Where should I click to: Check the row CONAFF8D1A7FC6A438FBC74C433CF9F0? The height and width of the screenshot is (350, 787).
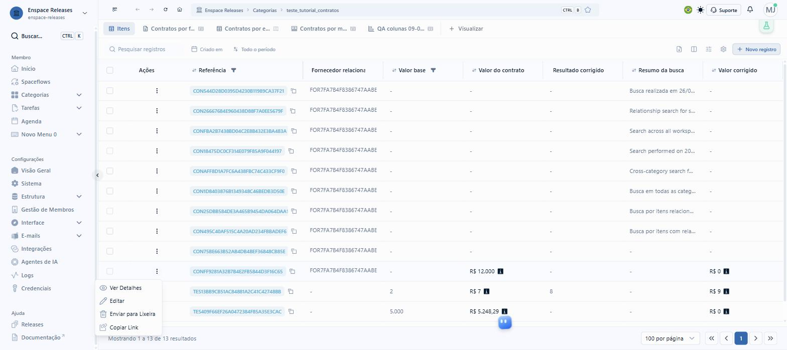click(110, 171)
